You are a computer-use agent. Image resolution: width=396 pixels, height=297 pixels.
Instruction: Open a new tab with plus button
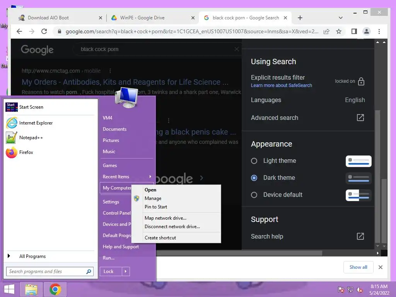pyautogui.click(x=300, y=18)
